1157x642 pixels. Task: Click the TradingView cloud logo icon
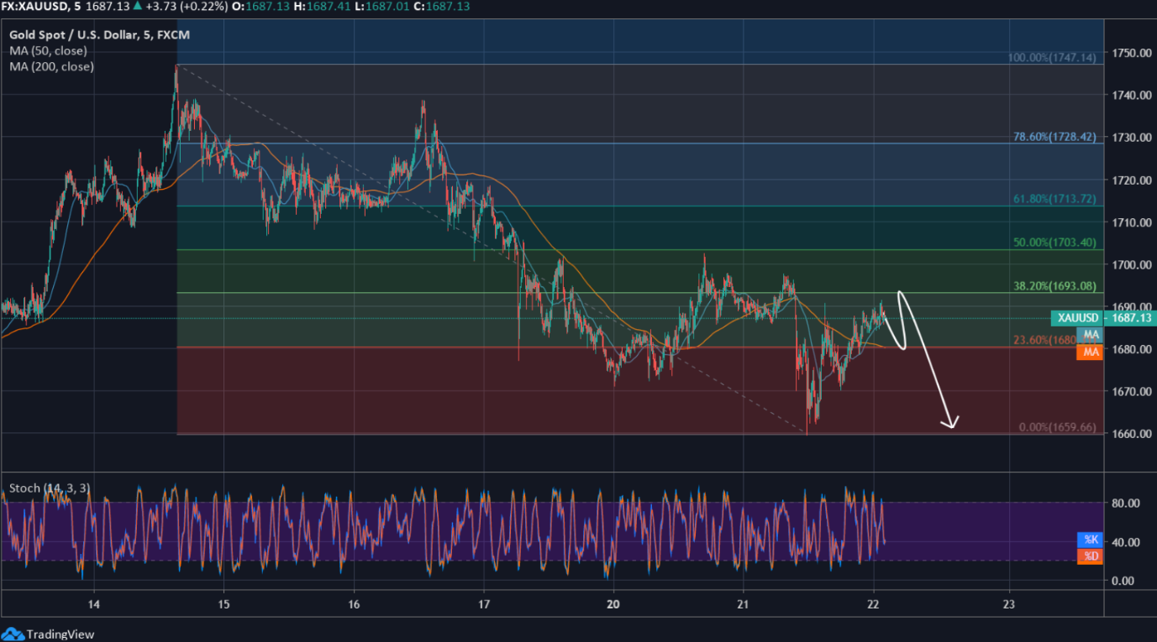[13, 634]
